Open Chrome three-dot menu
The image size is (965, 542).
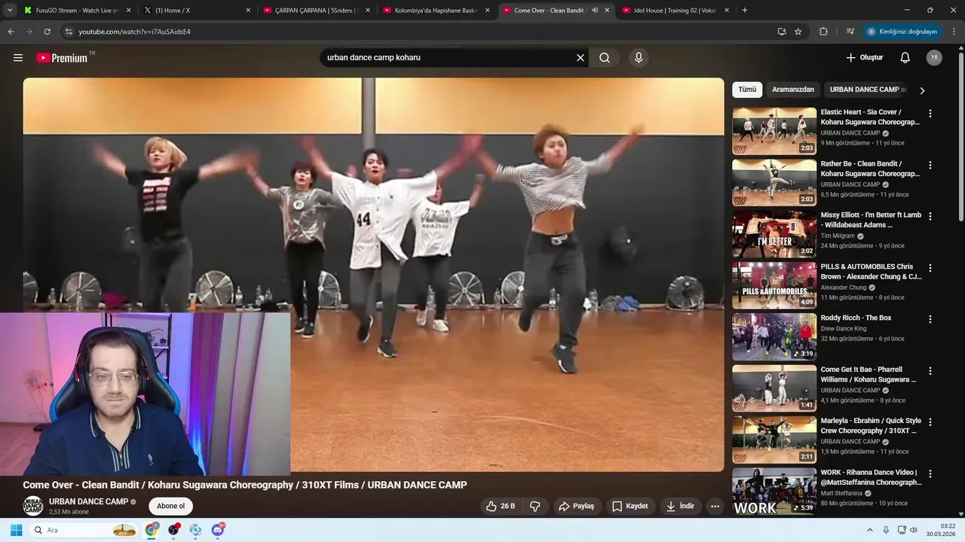(x=954, y=32)
